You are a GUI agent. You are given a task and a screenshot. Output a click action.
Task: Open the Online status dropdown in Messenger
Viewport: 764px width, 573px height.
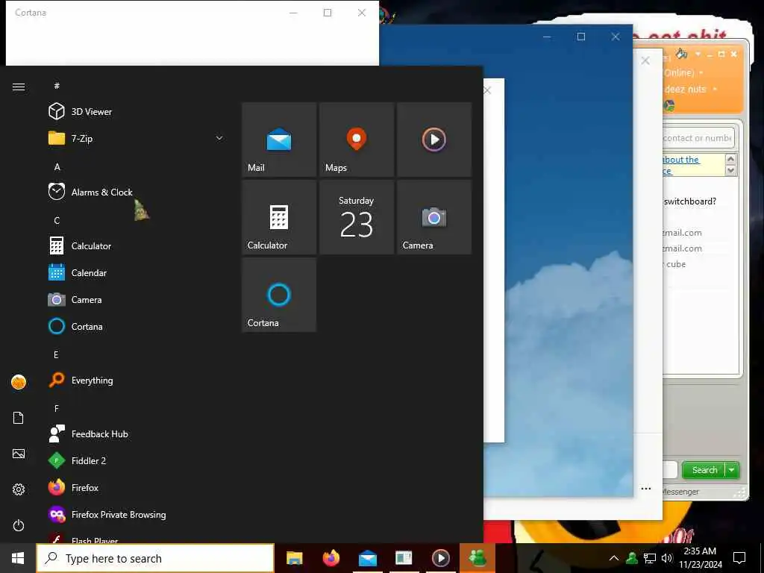[x=701, y=72]
